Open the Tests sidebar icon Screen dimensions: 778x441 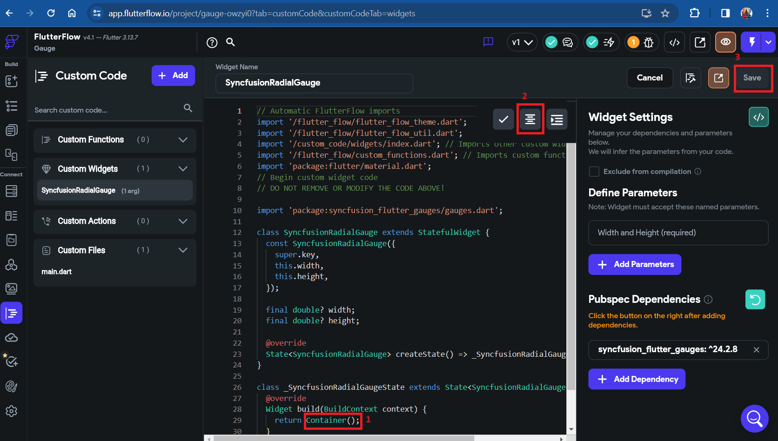pos(11,361)
